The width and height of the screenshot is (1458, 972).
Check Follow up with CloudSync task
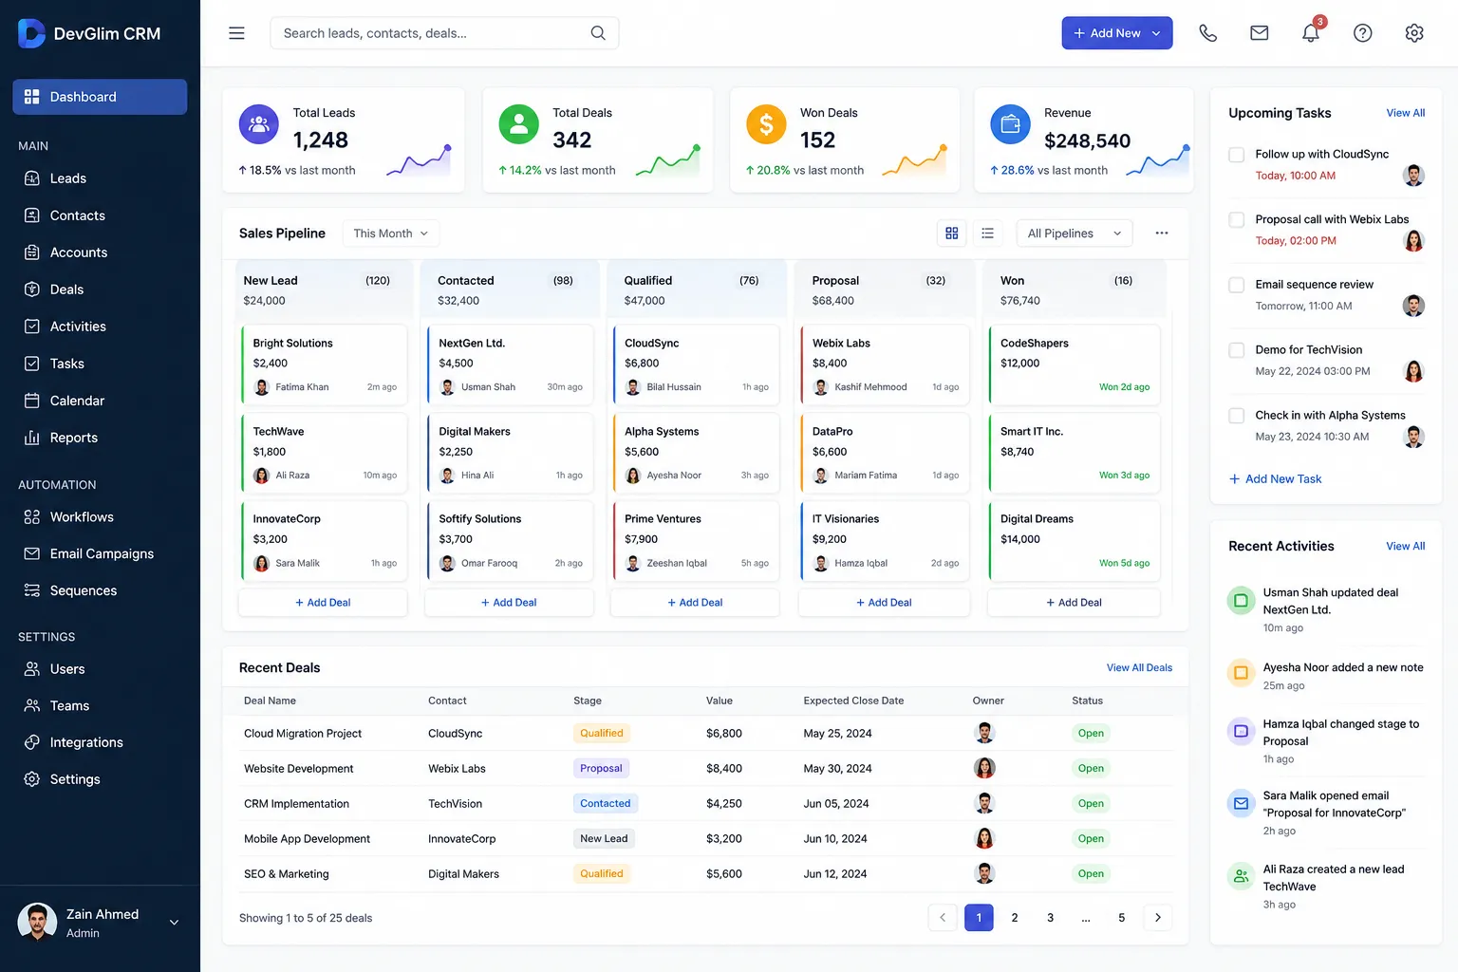tap(1237, 155)
